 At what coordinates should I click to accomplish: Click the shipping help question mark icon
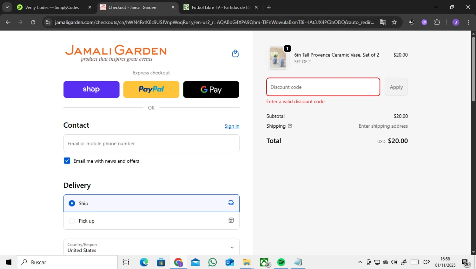[x=290, y=126]
